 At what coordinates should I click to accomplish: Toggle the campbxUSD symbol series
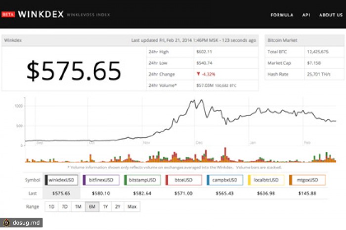[224, 180]
